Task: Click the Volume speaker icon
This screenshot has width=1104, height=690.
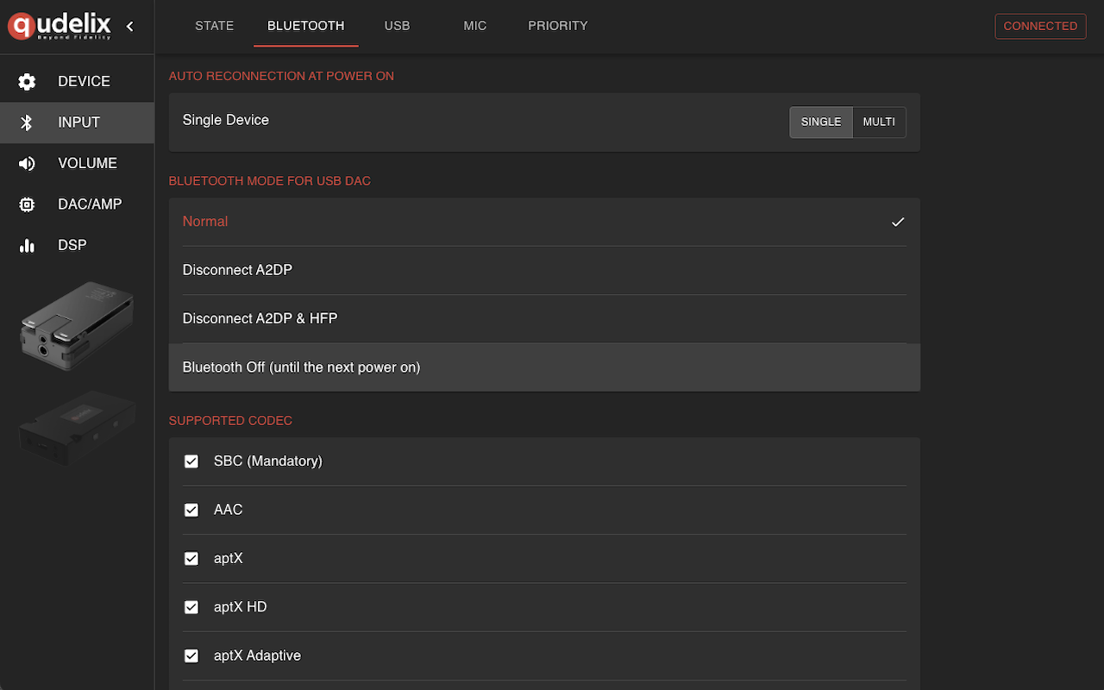Action: click(x=27, y=164)
